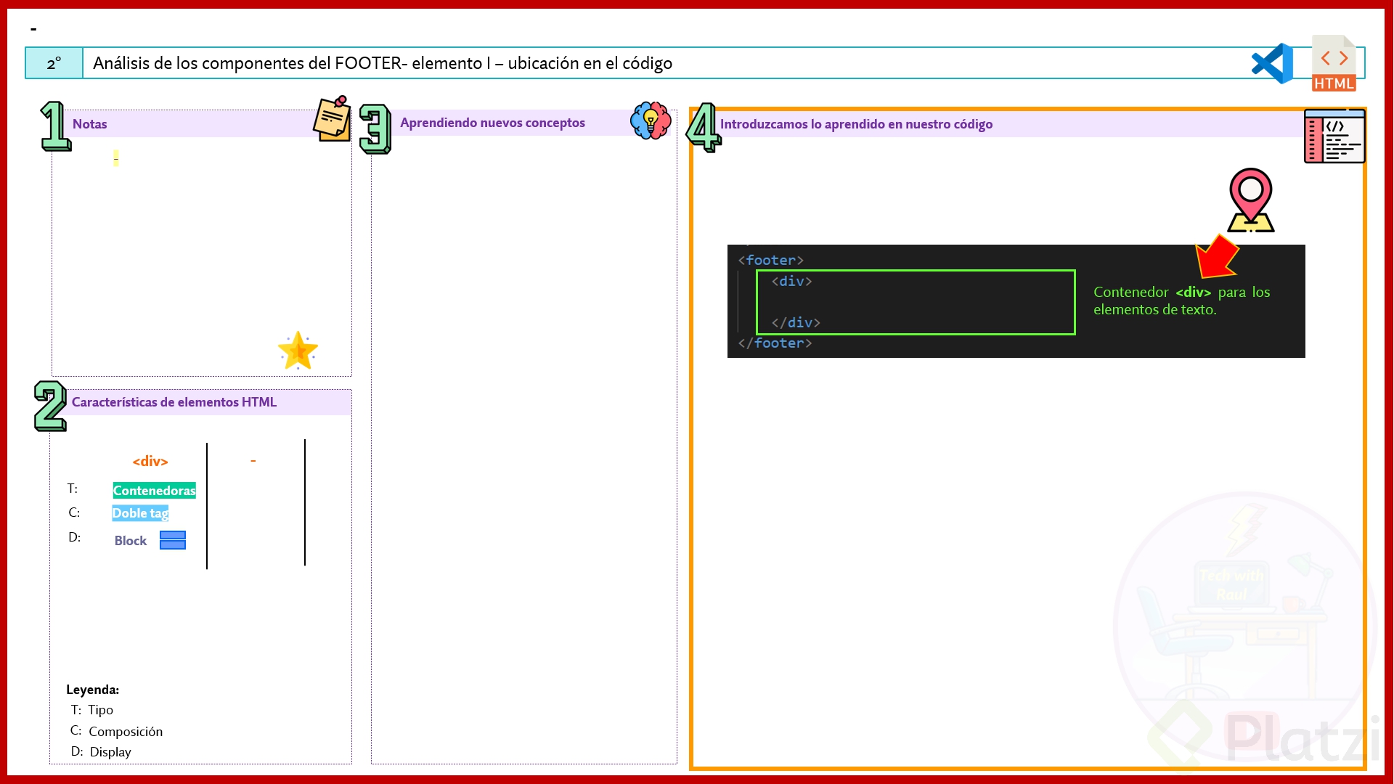Viewport: 1394px width, 784px height.
Task: Click the closing </footer> tag in code
Action: [775, 343]
